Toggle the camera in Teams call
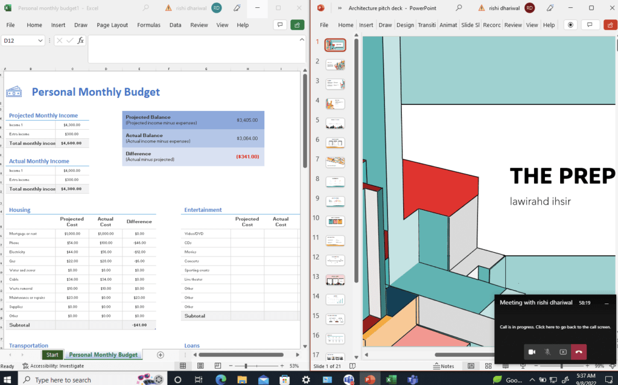The height and width of the screenshot is (385, 618). 532,352
